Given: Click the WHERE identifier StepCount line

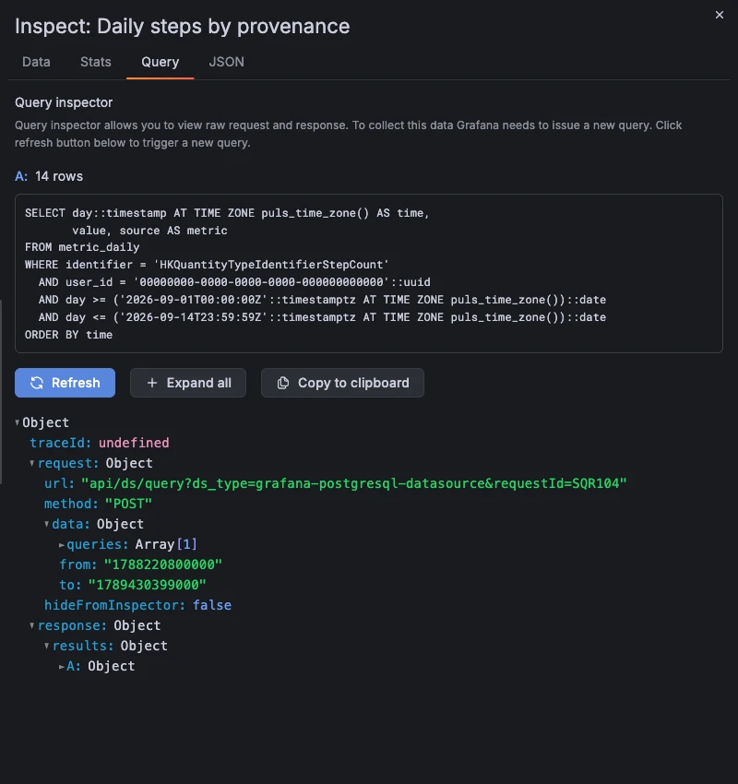Looking at the screenshot, I should pos(207,265).
